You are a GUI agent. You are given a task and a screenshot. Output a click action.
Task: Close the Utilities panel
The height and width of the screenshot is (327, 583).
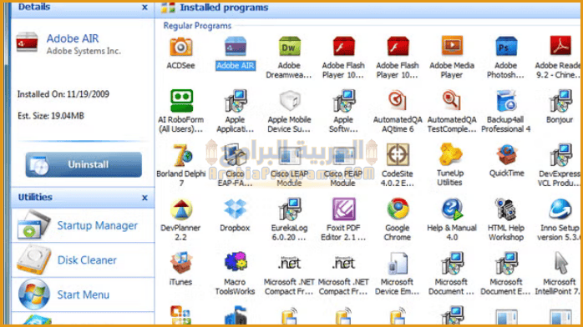pos(144,198)
